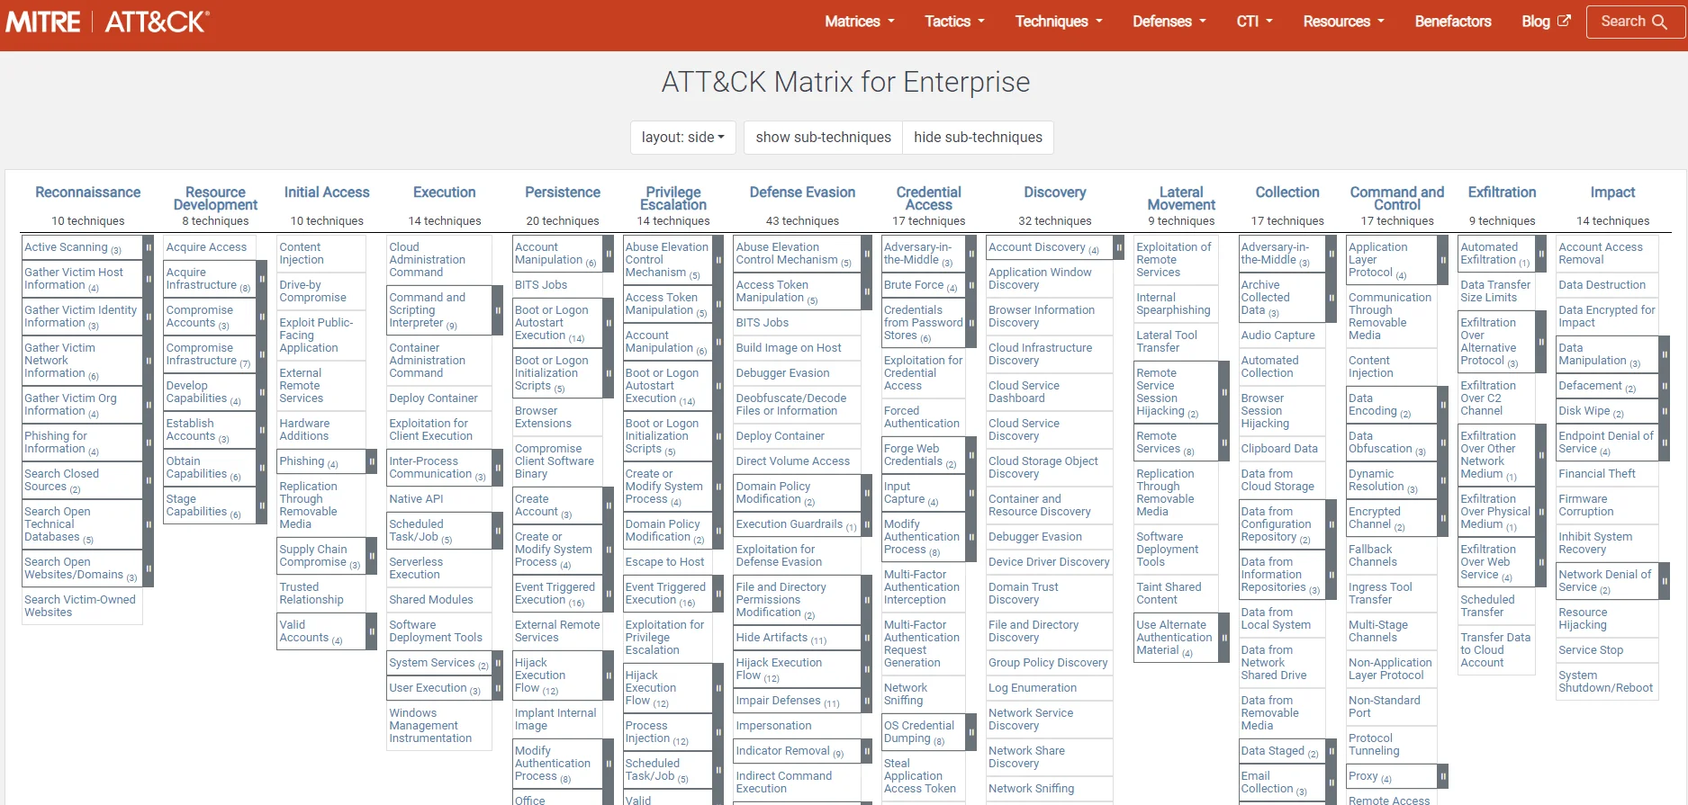Expand Proxy sub-techniques handle
This screenshot has width=1688, height=805.
coord(1443,776)
